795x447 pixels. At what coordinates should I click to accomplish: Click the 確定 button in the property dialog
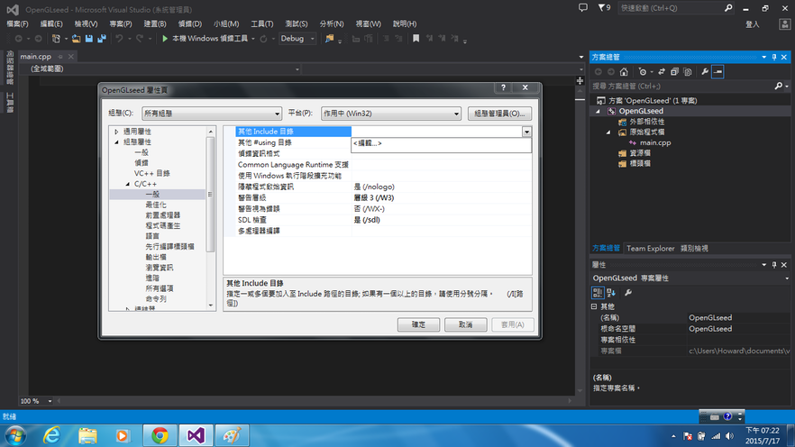pyautogui.click(x=418, y=324)
